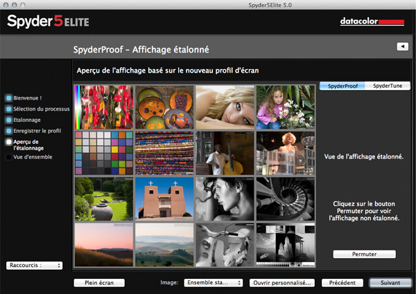The image size is (416, 294).
Task: Click the Plein écran button
Action: [99, 283]
